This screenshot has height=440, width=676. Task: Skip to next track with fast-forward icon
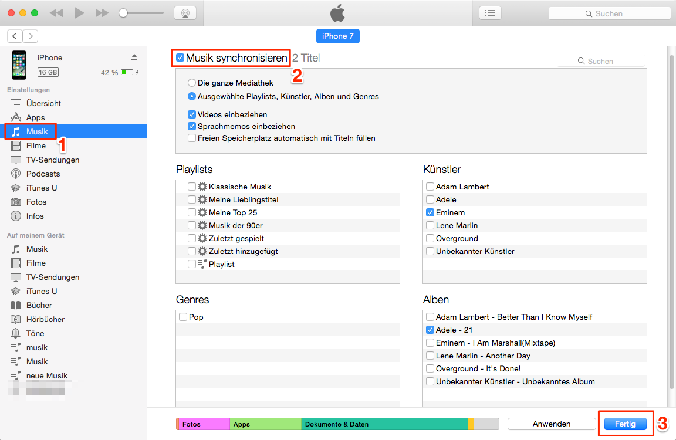coord(102,13)
